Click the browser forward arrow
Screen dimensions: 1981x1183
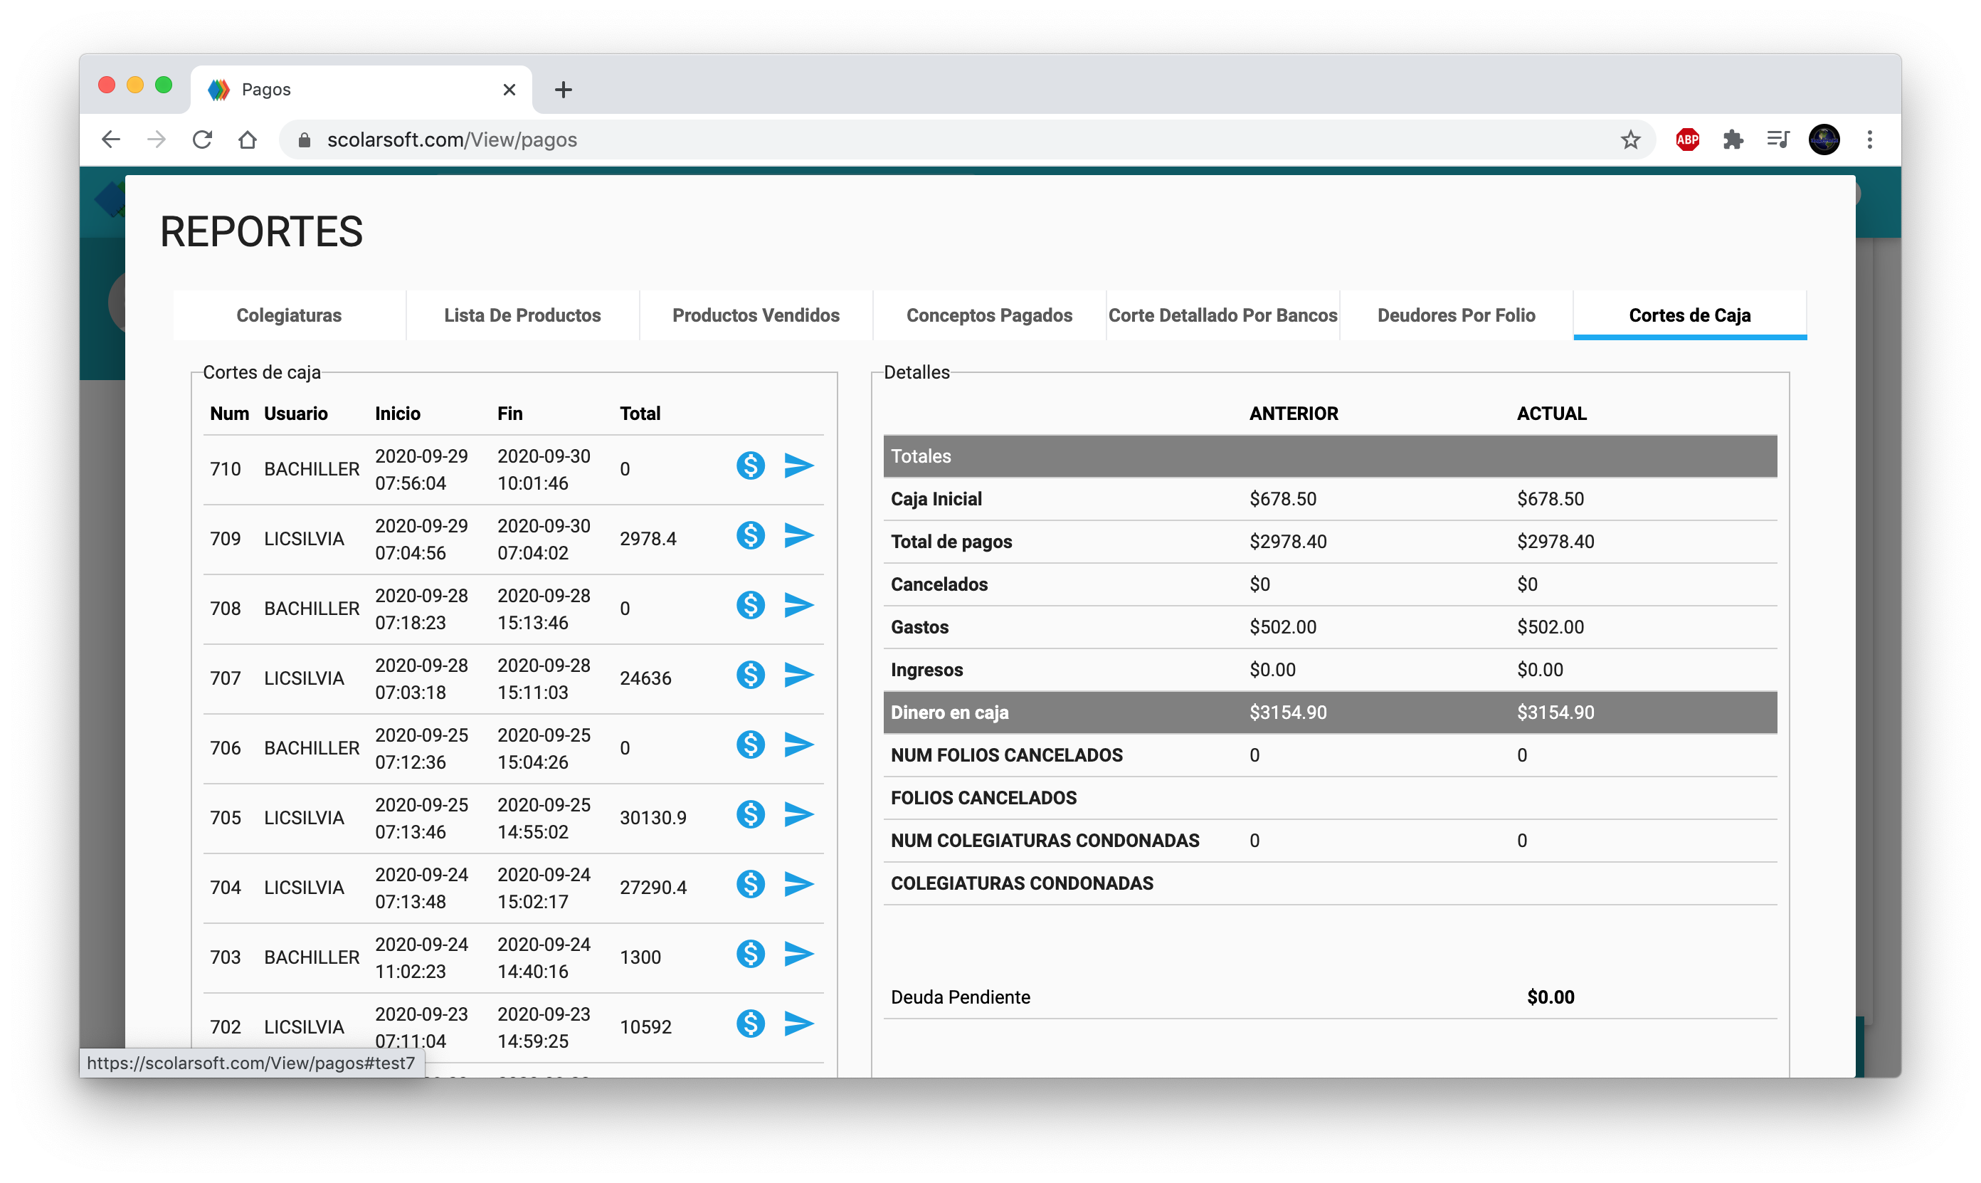click(x=156, y=140)
